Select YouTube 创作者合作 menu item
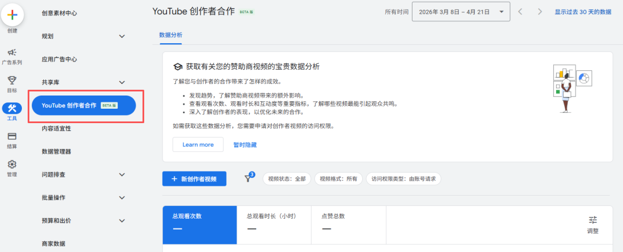623x252 pixels. pyautogui.click(x=84, y=105)
